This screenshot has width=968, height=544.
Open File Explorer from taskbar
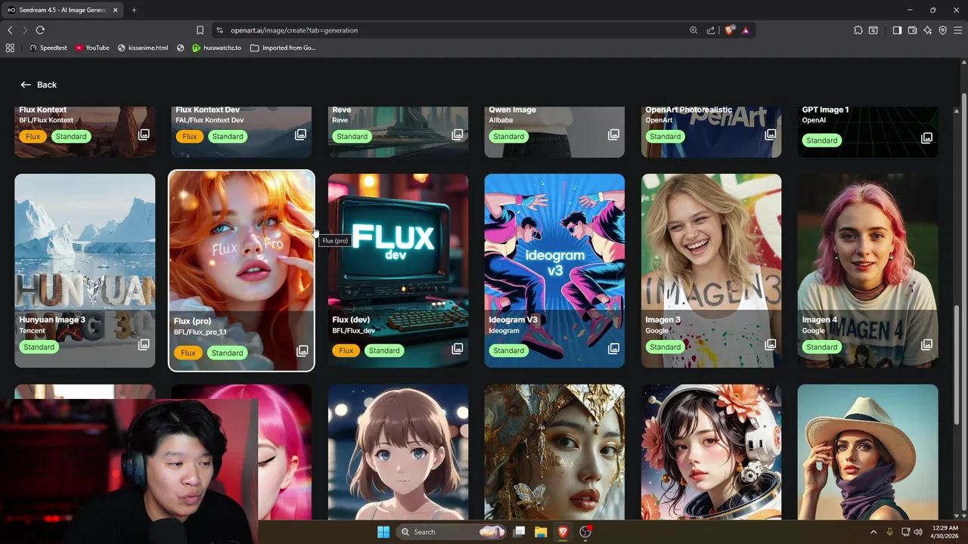[541, 532]
